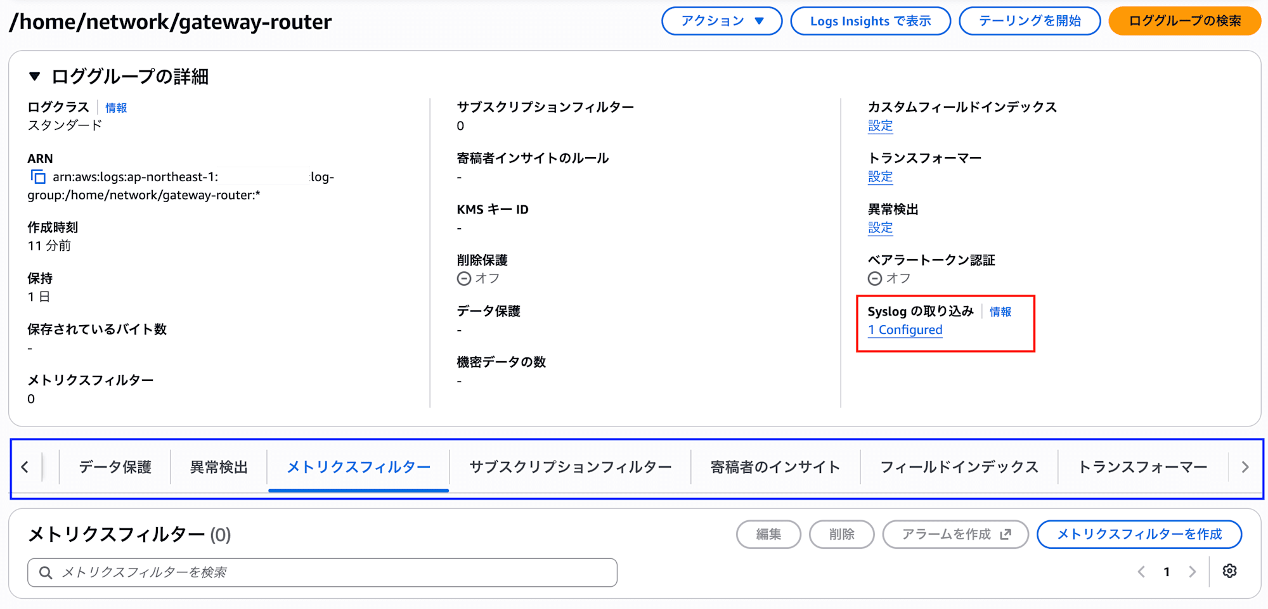
Task: Click Logs Insights で表示 button
Action: coord(870,21)
